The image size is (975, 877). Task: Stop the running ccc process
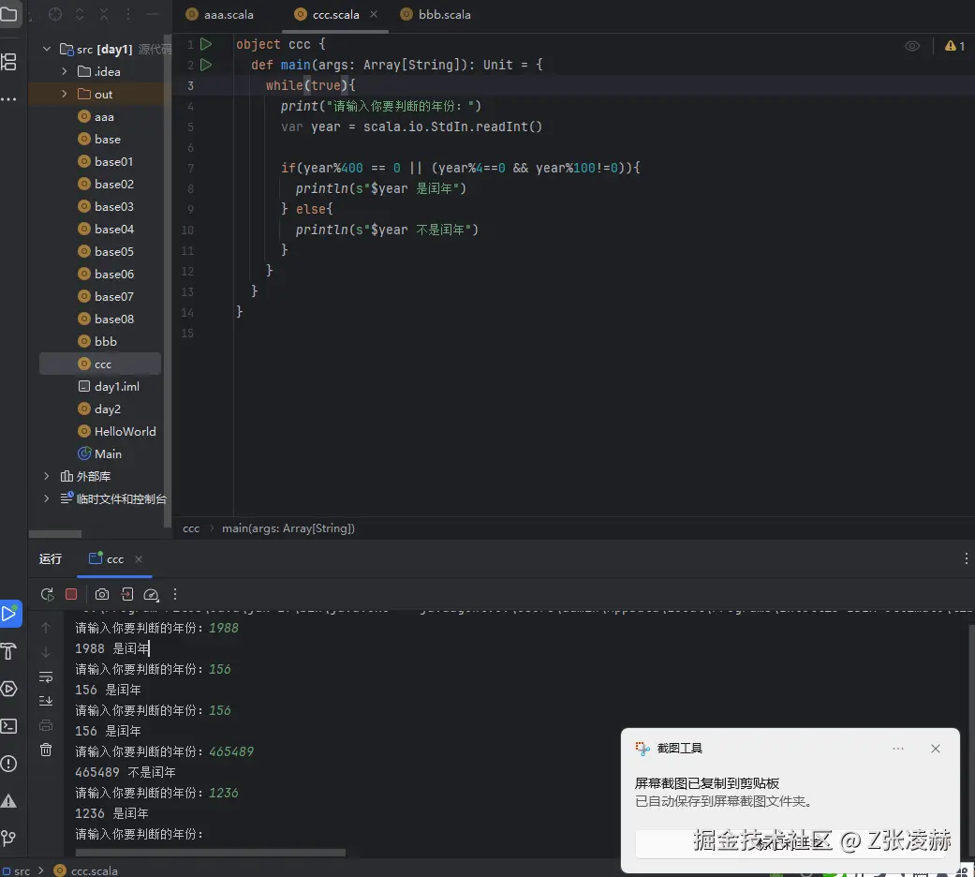(x=71, y=595)
